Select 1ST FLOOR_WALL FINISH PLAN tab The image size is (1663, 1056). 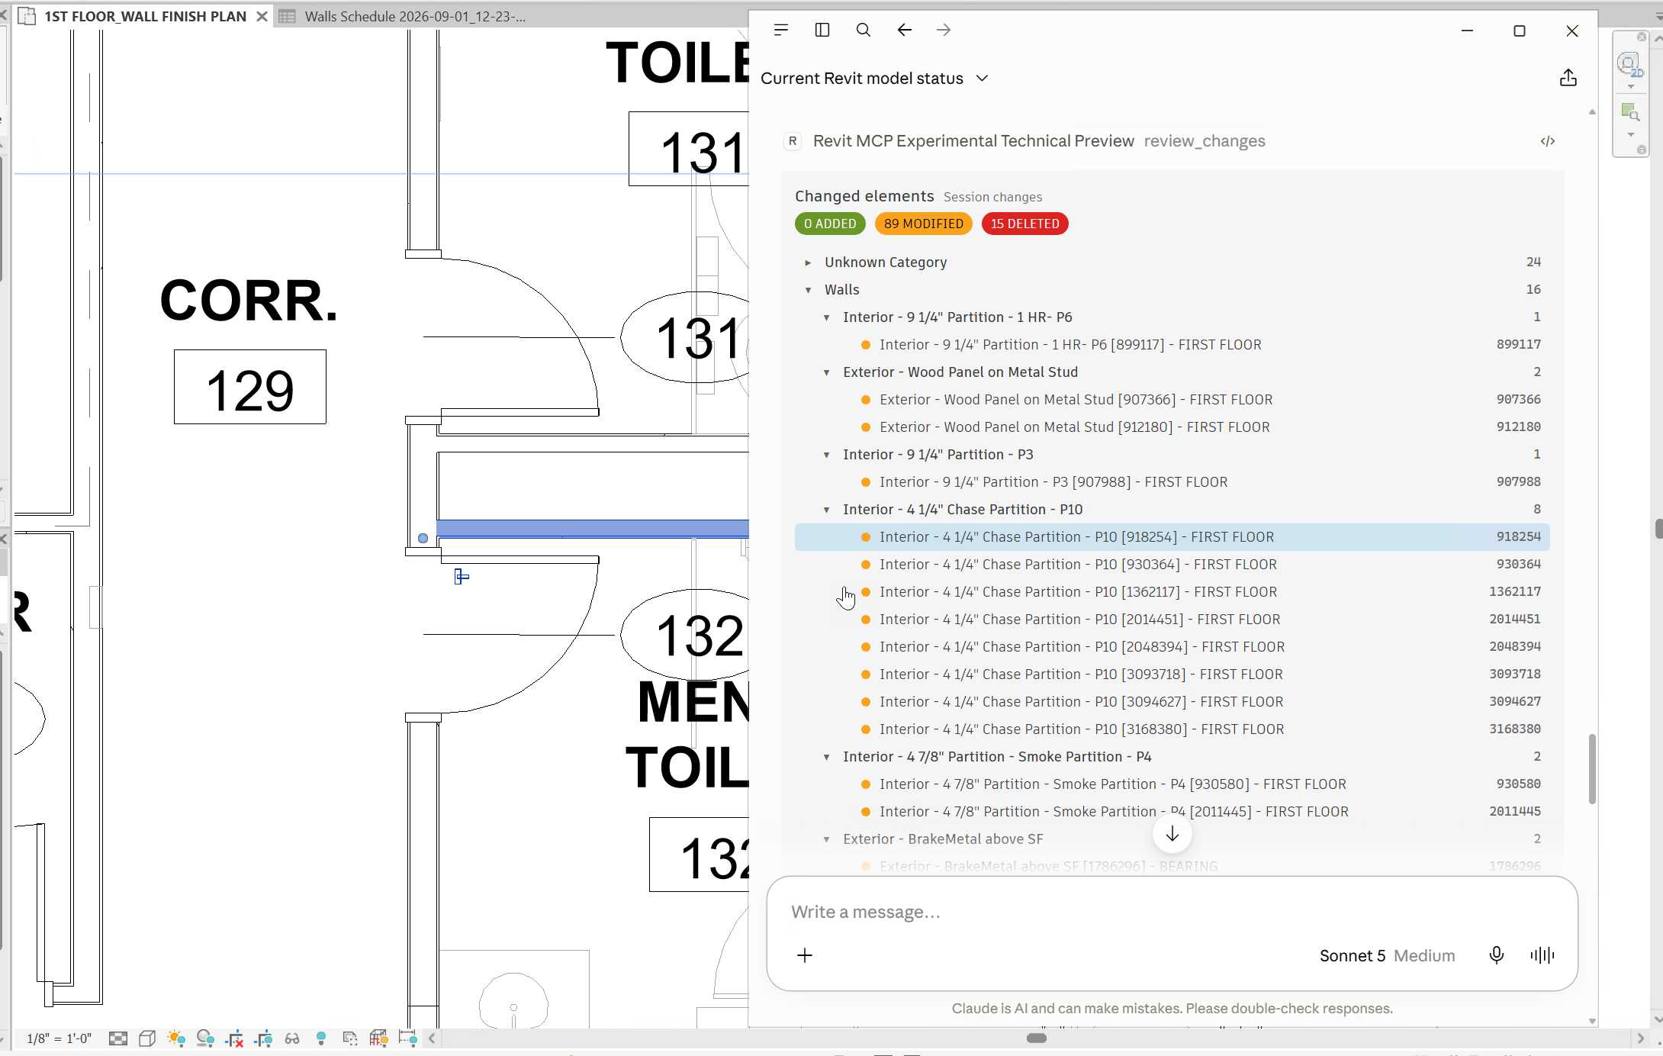[x=145, y=16]
